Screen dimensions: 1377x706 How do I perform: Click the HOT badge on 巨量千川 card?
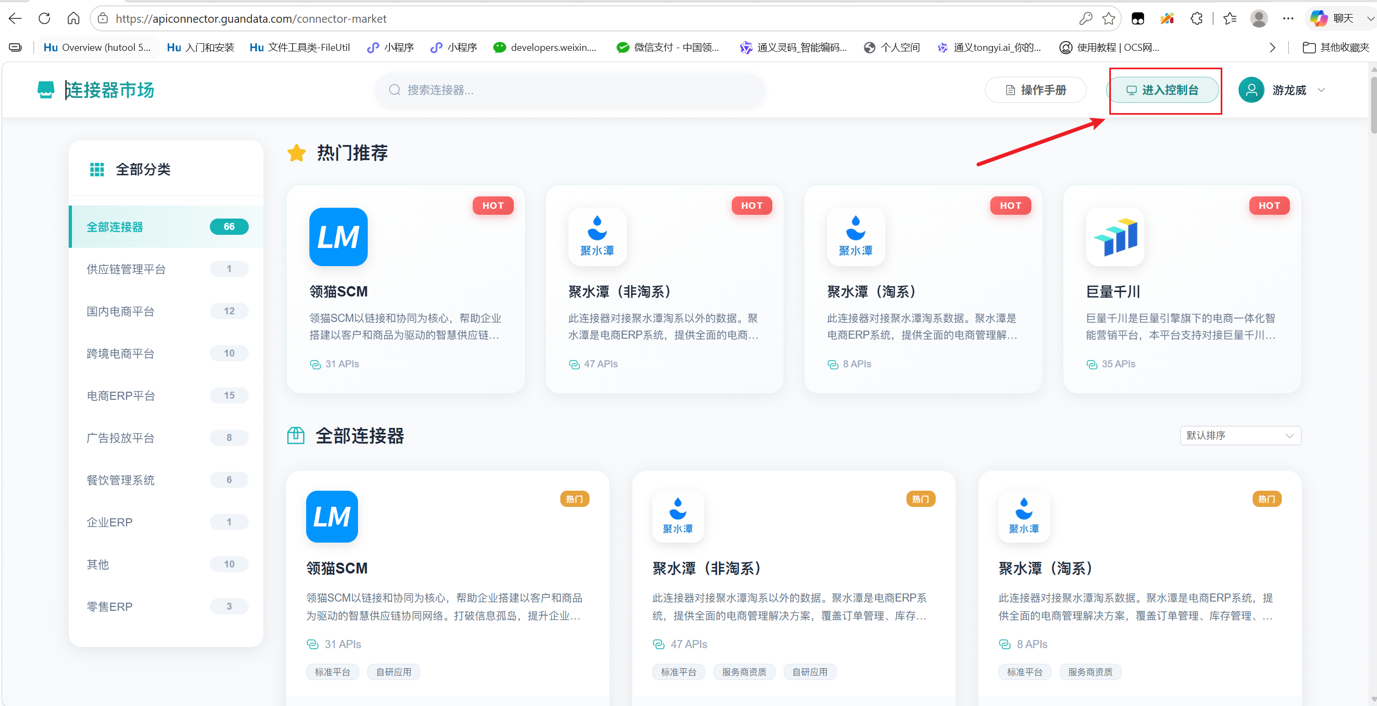(x=1269, y=206)
